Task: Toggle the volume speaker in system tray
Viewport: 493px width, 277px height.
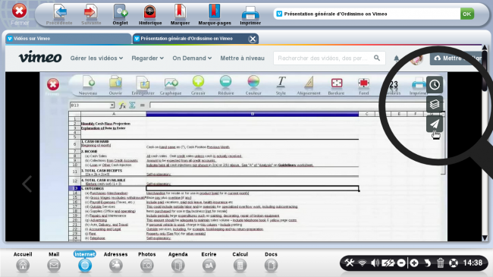Action: 375,263
